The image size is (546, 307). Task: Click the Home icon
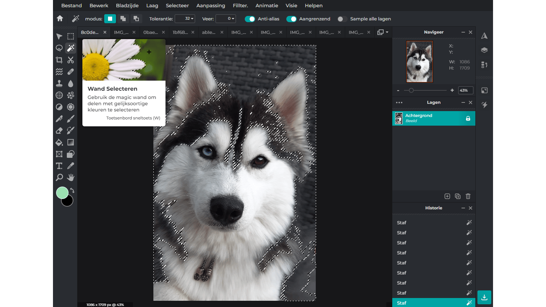point(60,19)
